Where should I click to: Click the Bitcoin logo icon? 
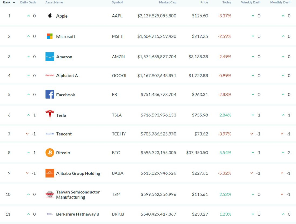click(x=50, y=153)
